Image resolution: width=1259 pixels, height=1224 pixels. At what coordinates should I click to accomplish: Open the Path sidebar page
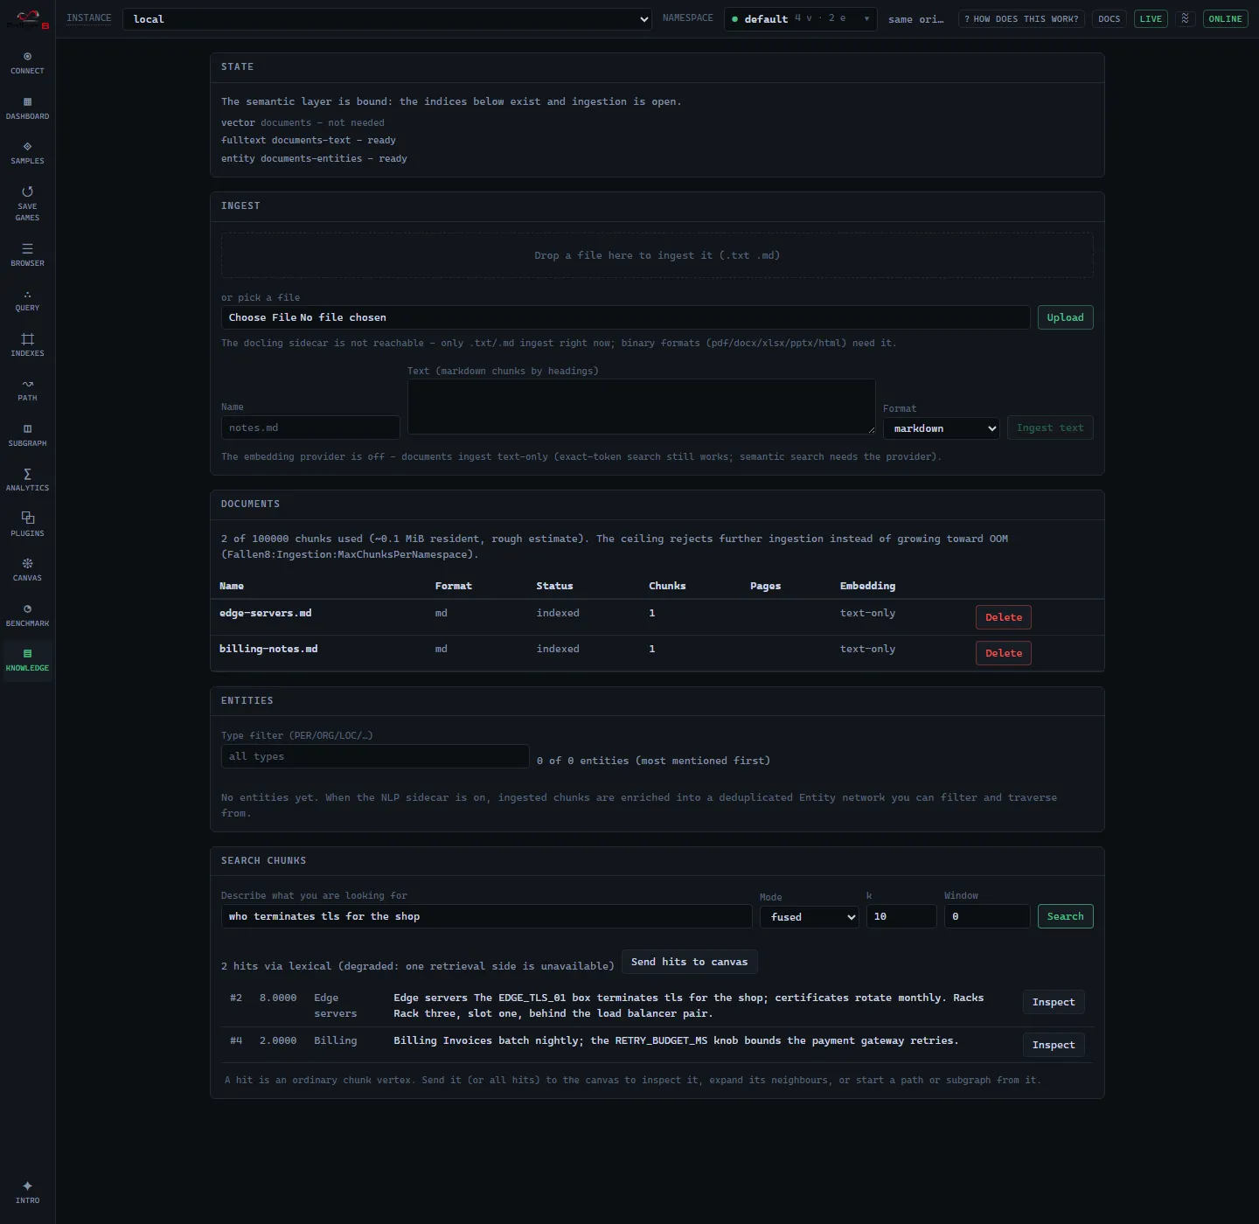coord(27,390)
